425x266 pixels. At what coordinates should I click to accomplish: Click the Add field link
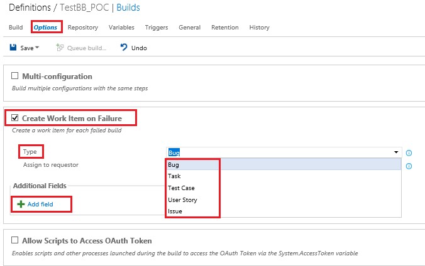point(40,205)
